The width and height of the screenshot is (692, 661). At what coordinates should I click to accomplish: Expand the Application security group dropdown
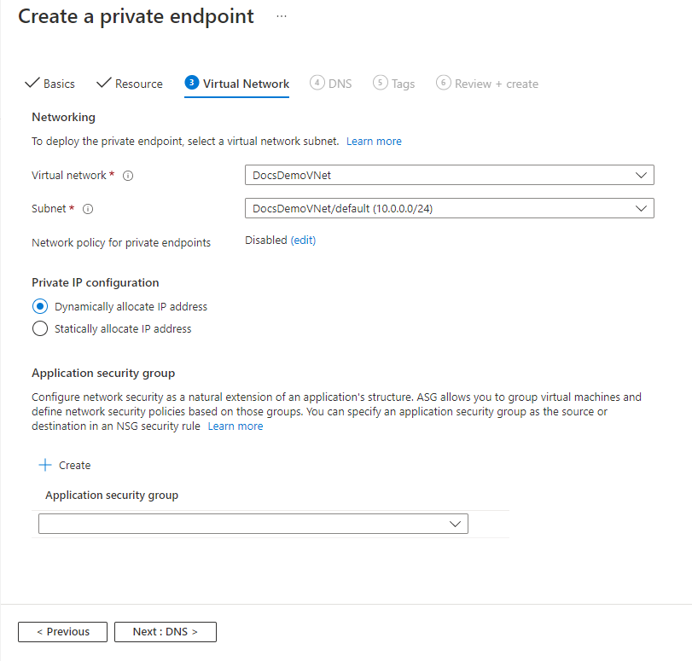coord(454,523)
